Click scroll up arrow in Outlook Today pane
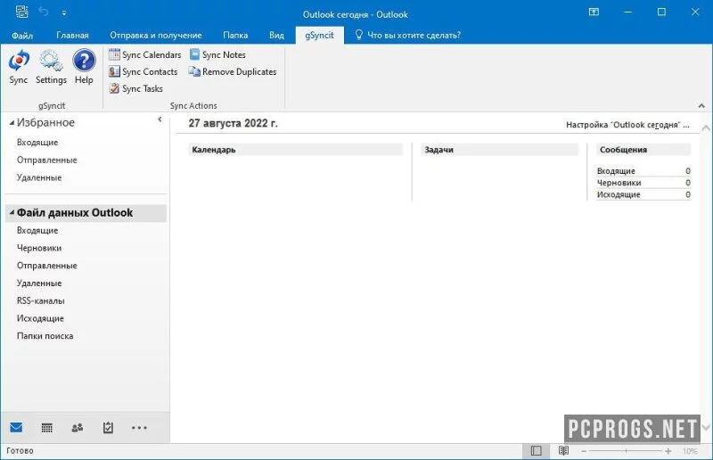 click(706, 127)
